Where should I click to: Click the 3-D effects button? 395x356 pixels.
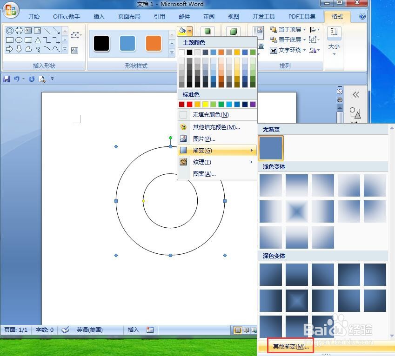click(x=233, y=32)
